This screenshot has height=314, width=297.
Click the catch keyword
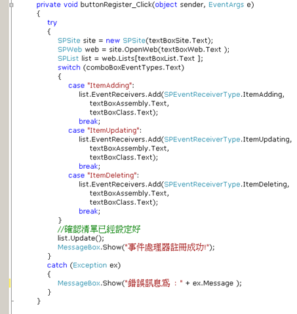(57, 265)
